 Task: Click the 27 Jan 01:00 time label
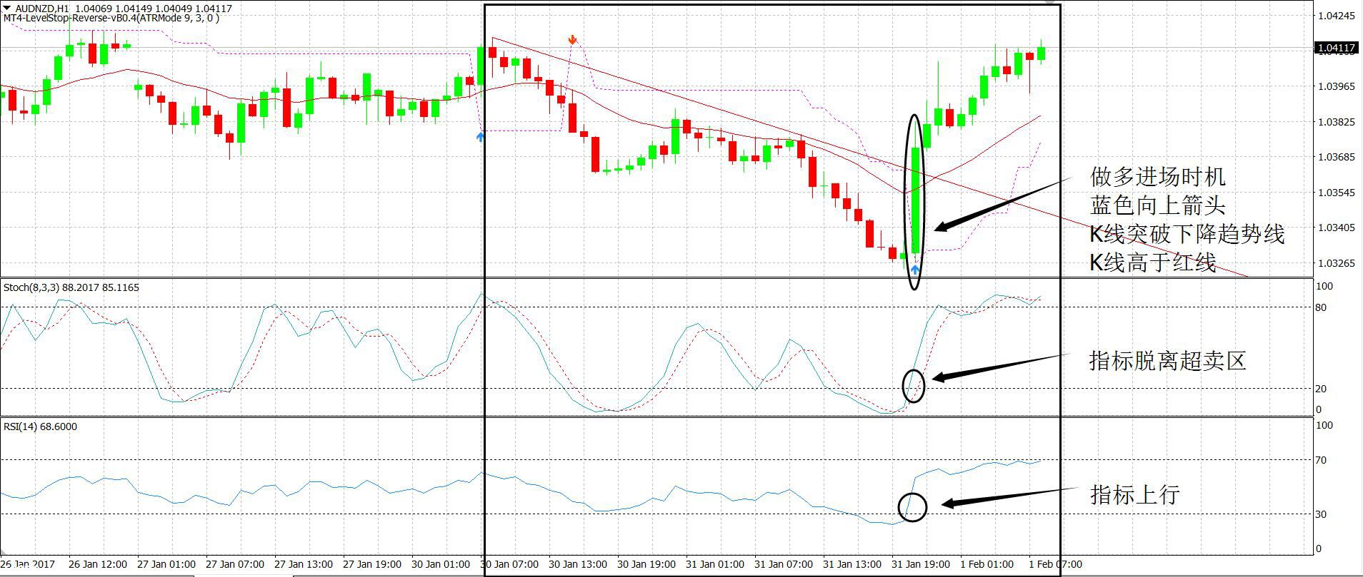tap(166, 564)
